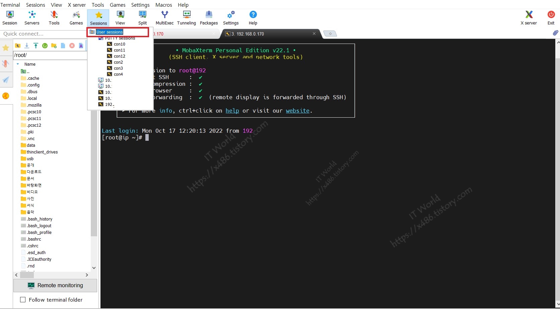Screen dimensions: 560x310
Task: Click the Sessions star toolbar icon
Action: point(98,18)
